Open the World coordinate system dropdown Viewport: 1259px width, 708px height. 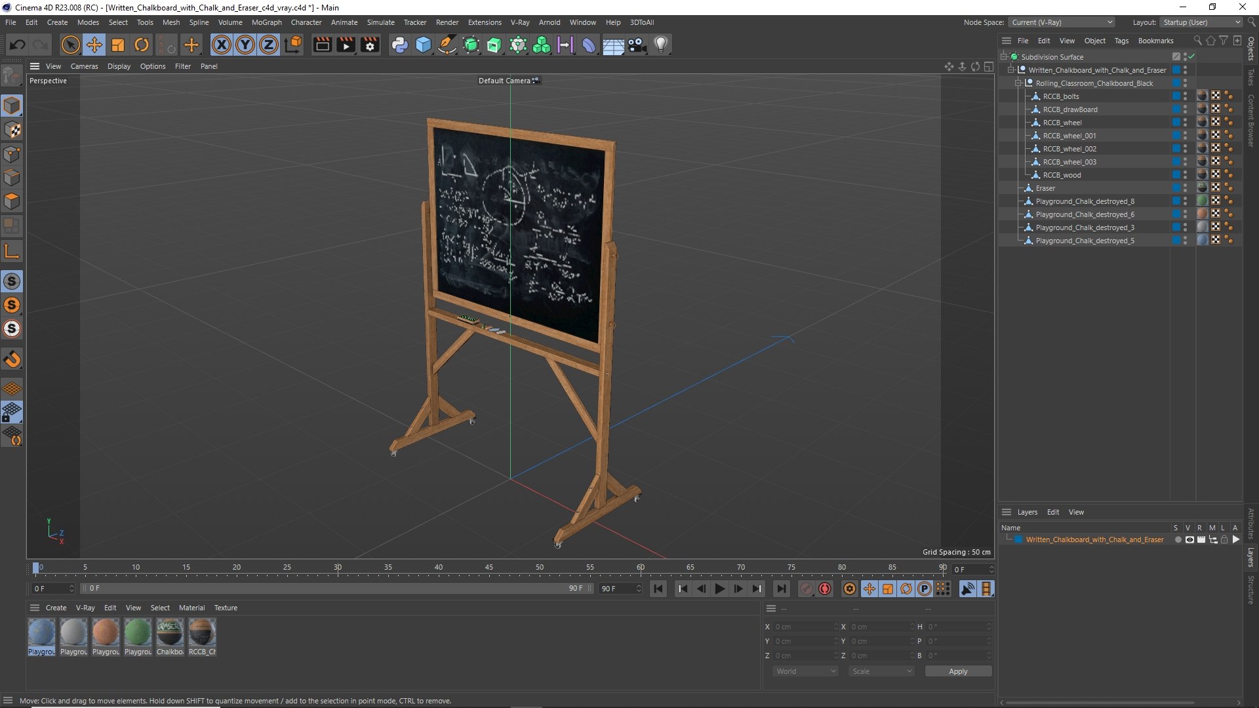point(805,671)
